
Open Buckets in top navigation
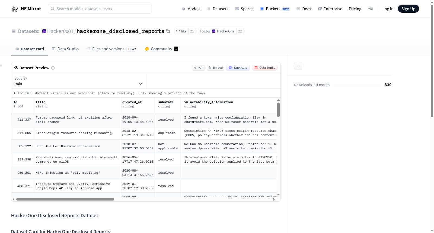click(x=275, y=9)
